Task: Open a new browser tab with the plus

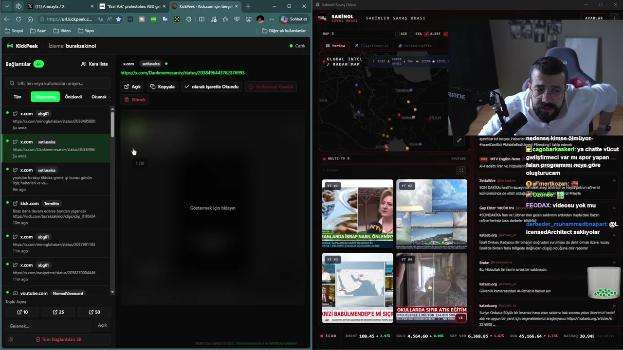Action: 248,6
